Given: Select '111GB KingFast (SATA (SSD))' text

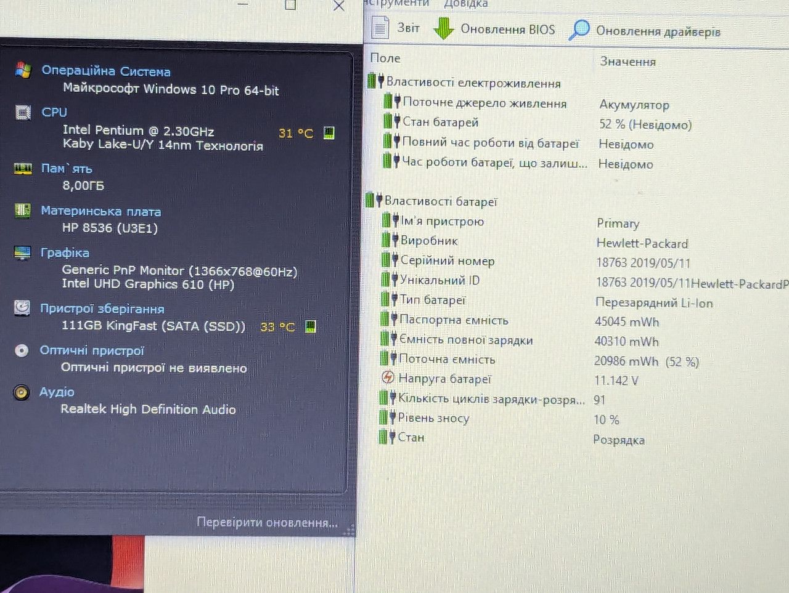Looking at the screenshot, I should point(153,326).
